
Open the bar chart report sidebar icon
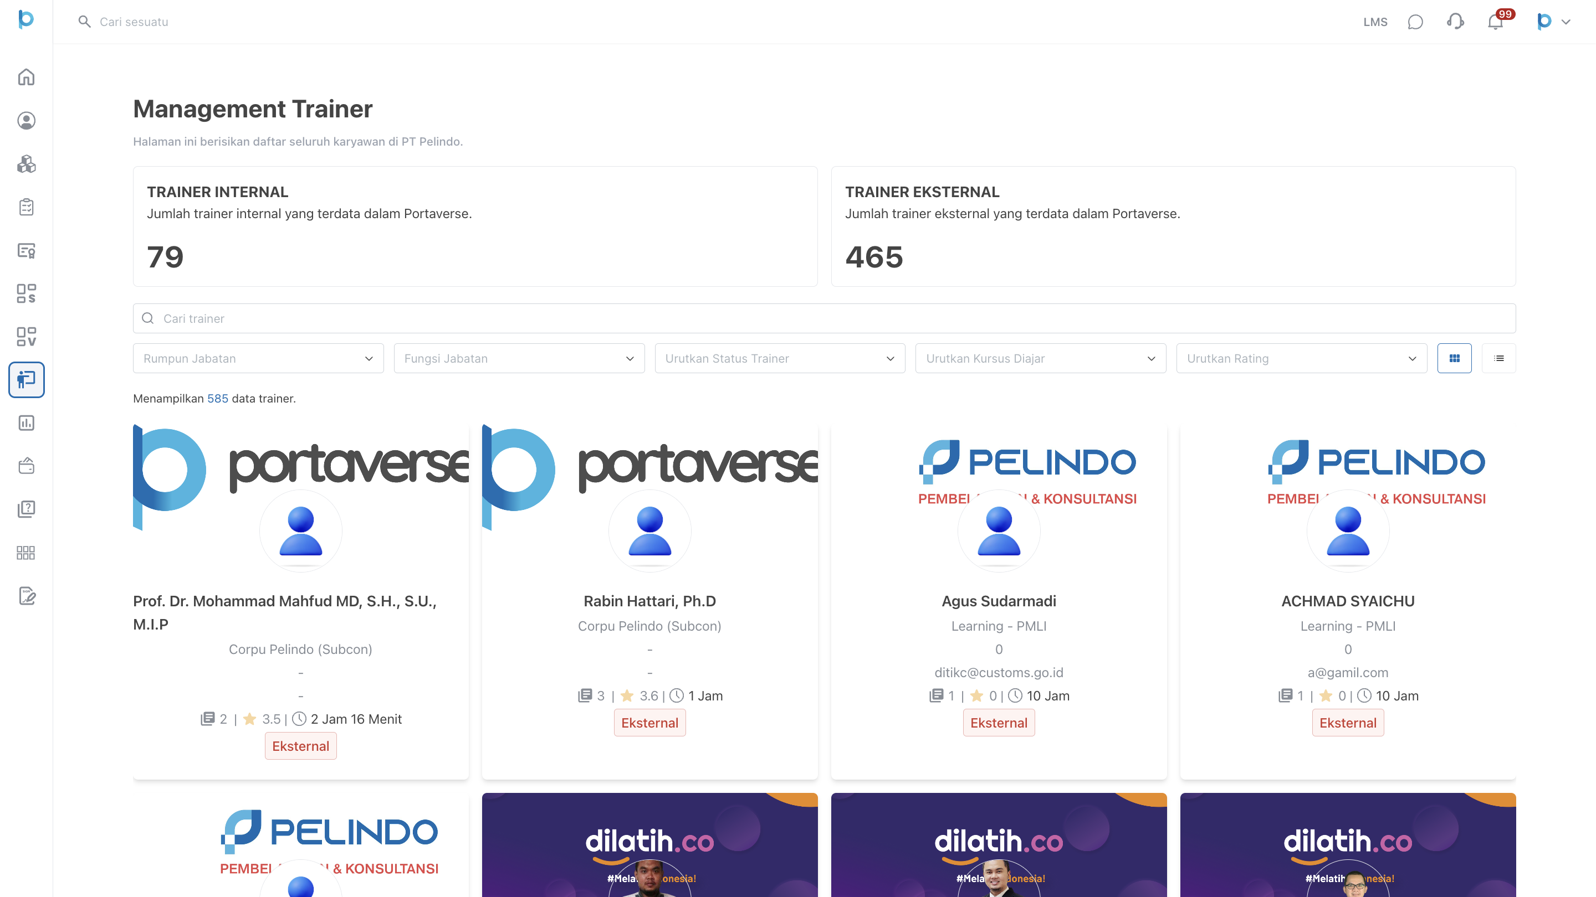click(26, 423)
